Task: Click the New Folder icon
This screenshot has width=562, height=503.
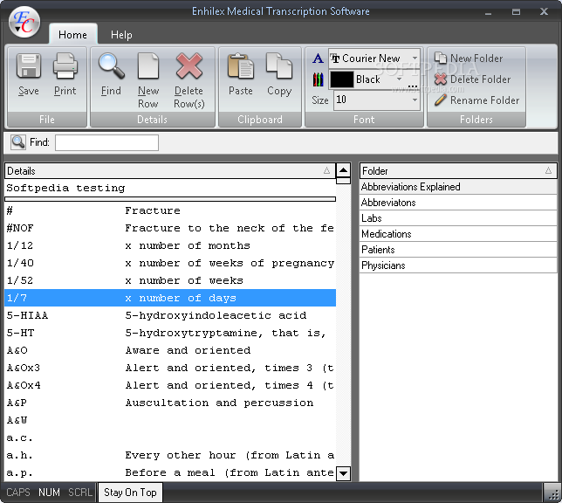Action: (x=441, y=58)
